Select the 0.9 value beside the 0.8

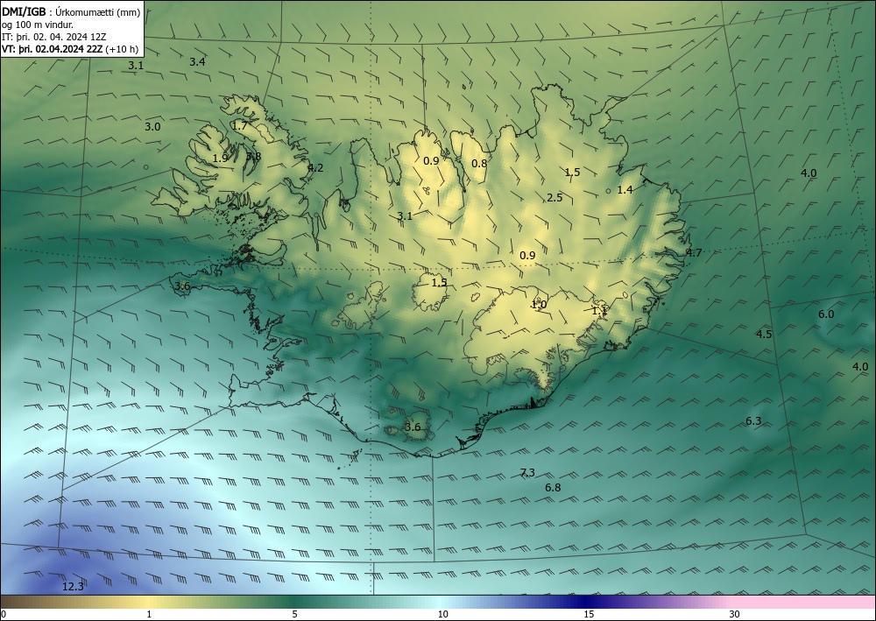431,161
